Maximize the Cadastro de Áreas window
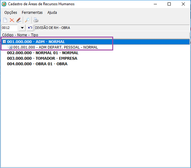The image size is (191, 168). click(x=169, y=4)
